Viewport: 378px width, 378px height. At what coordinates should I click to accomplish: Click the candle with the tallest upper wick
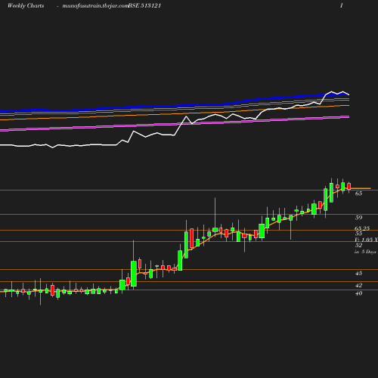(x=215, y=230)
